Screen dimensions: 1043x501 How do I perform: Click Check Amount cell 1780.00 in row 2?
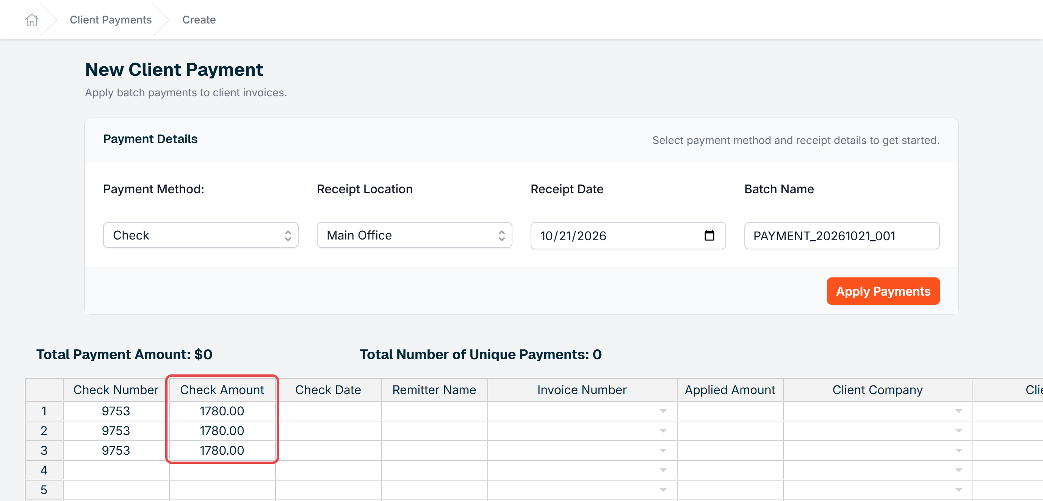pos(222,431)
